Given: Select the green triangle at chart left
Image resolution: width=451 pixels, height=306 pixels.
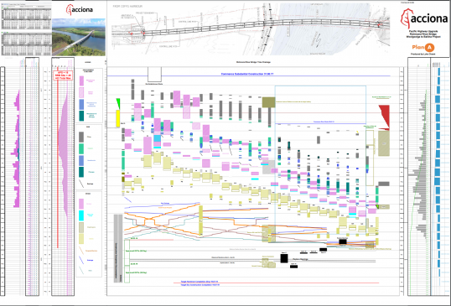Looking at the screenshot, I should point(118,103).
